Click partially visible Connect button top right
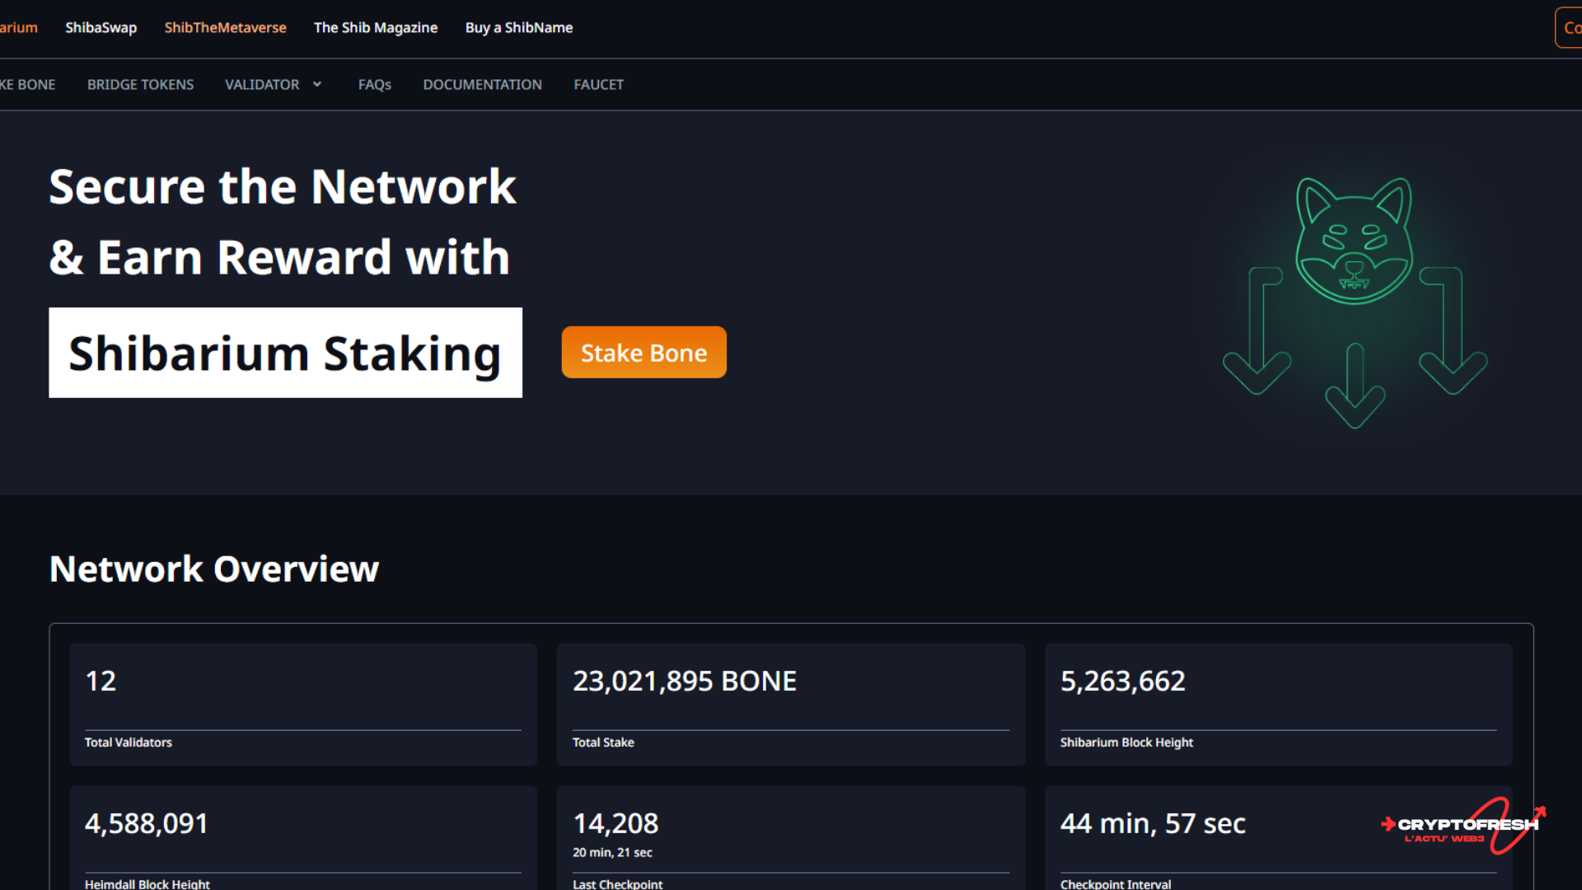 (1569, 27)
